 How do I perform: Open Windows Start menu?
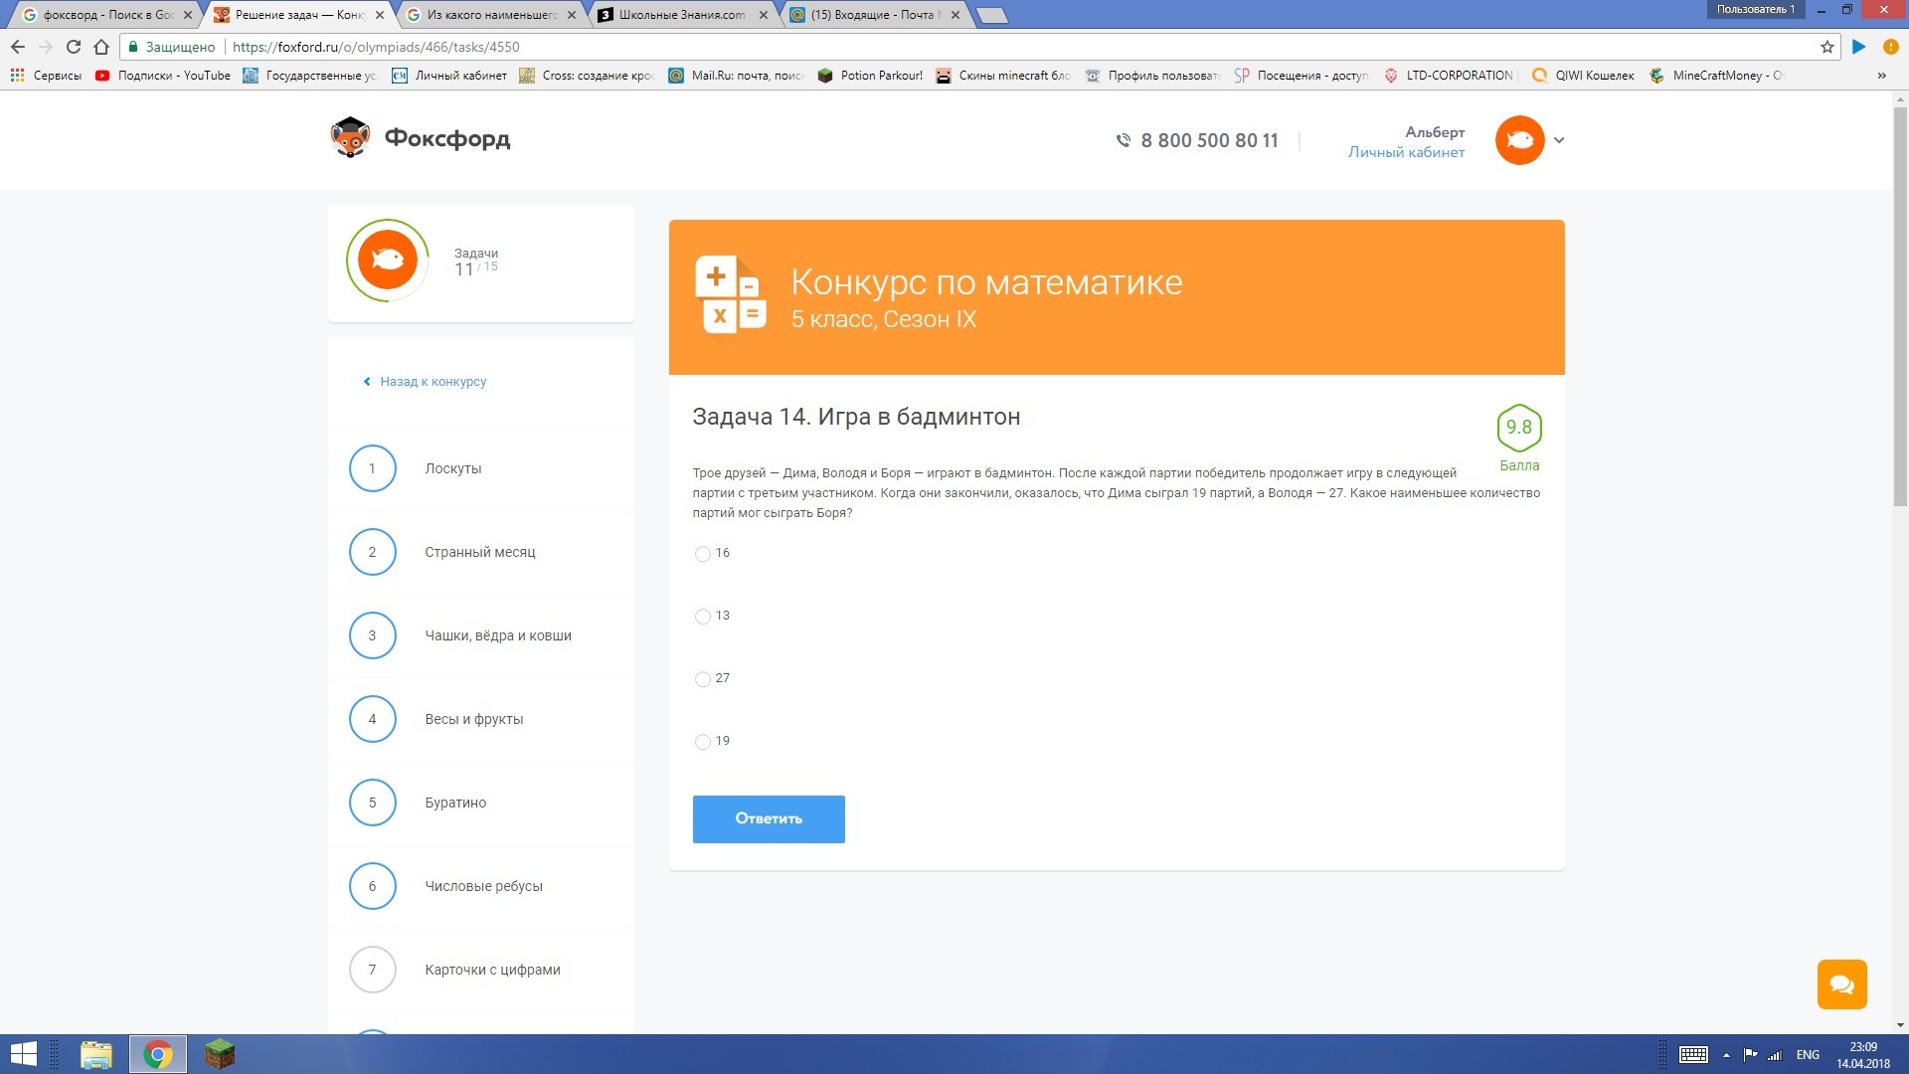[x=23, y=1054]
